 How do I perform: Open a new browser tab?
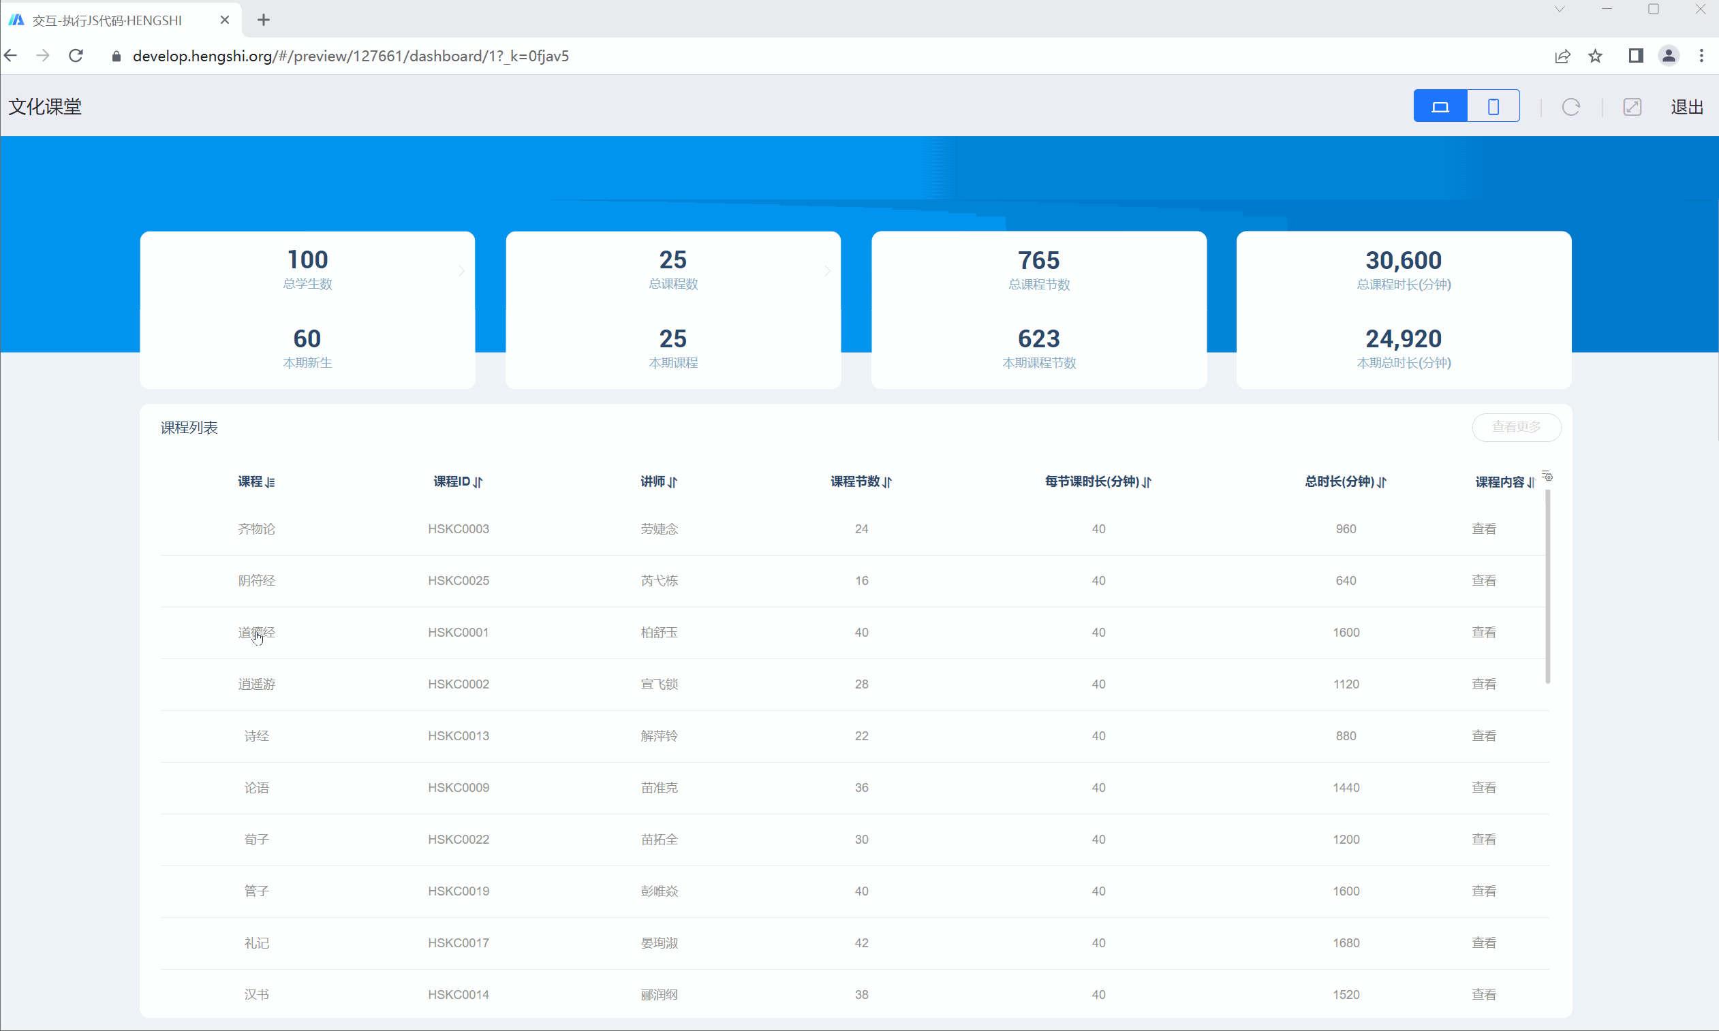[264, 20]
